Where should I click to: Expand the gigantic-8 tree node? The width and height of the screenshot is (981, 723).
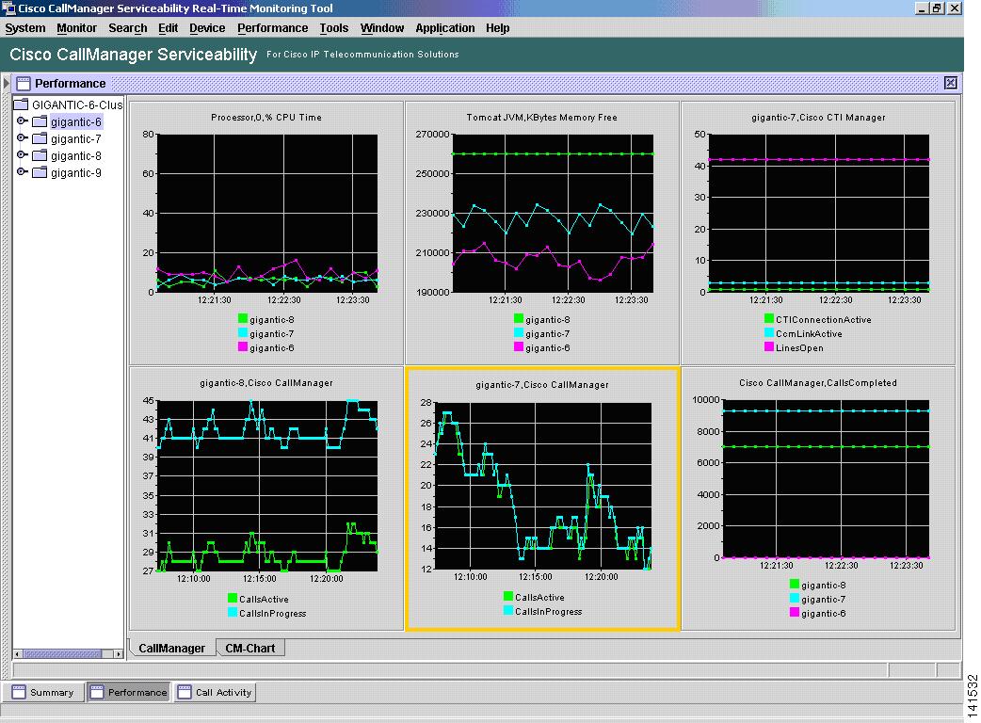point(22,154)
